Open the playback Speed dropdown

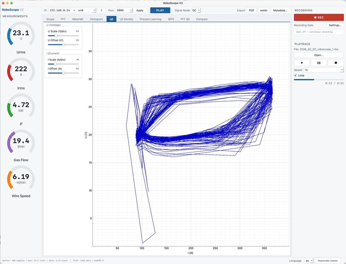pos(324,70)
